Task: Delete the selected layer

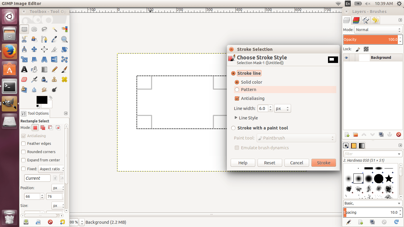Action: (x=398, y=134)
